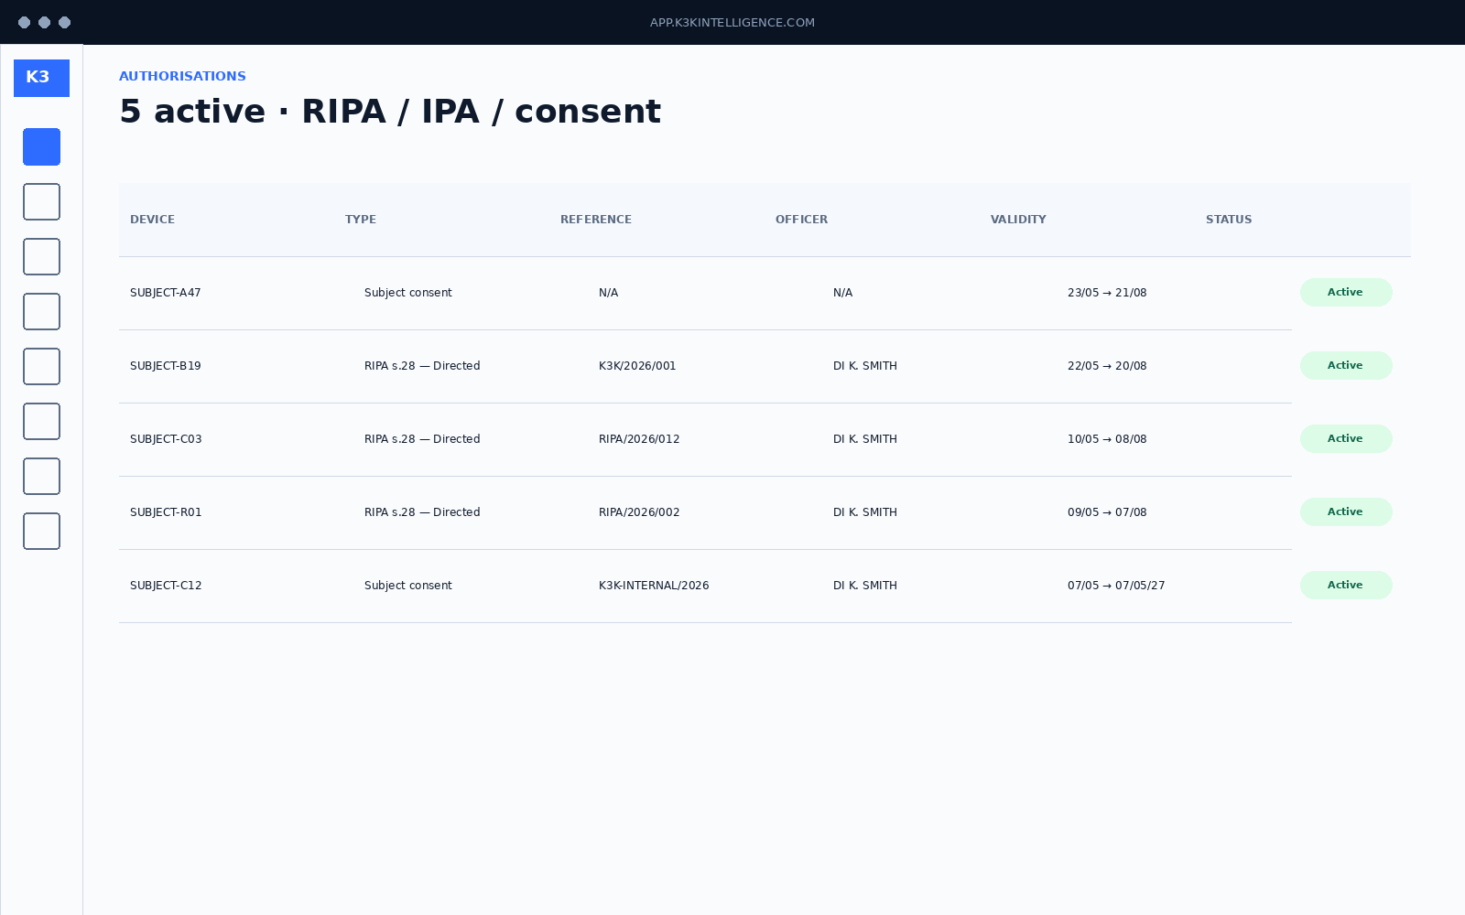Sort by the VALIDITY column header

pyautogui.click(x=1018, y=220)
